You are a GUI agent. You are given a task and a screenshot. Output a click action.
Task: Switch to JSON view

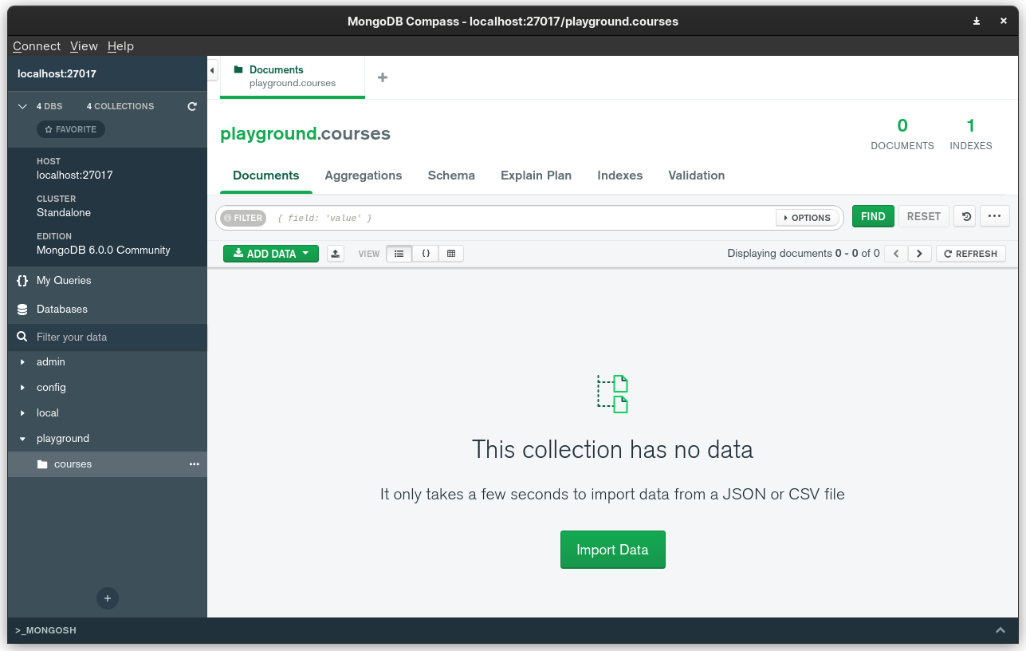click(x=426, y=254)
